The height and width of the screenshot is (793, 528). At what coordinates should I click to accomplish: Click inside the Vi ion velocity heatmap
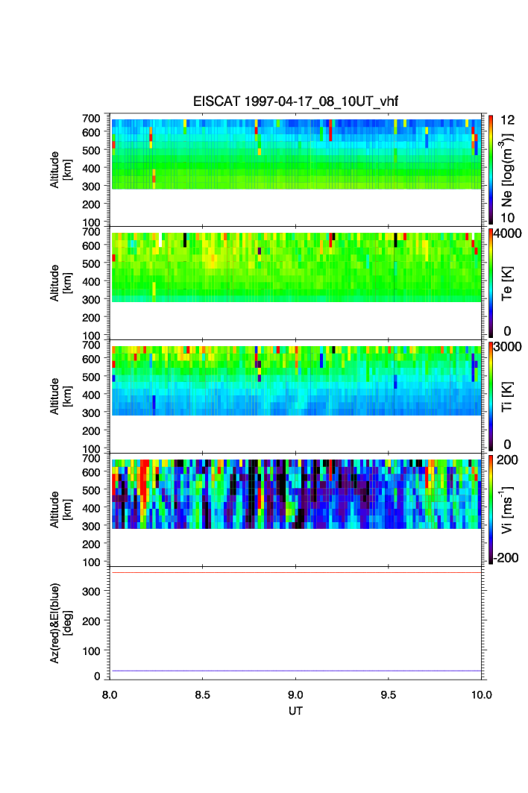(x=296, y=494)
